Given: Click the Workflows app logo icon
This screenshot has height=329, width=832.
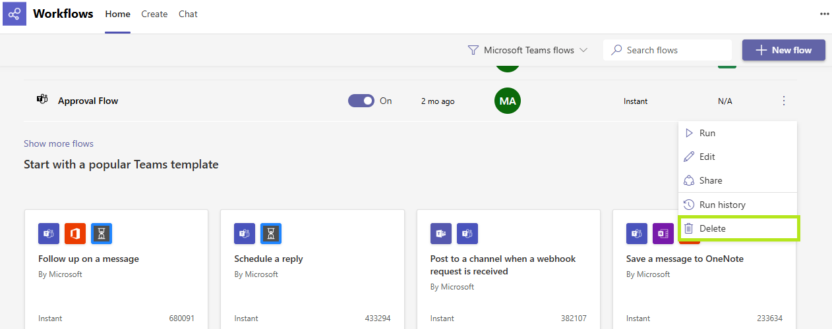Looking at the screenshot, I should pos(14,14).
